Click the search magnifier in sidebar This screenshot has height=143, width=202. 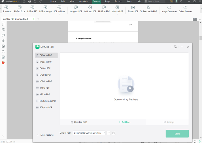click(3, 52)
